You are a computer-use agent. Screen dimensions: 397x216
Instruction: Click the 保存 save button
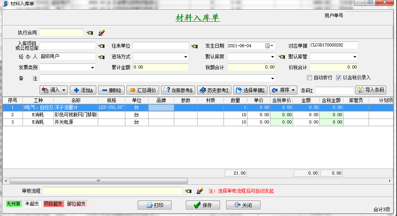[x=203, y=205]
